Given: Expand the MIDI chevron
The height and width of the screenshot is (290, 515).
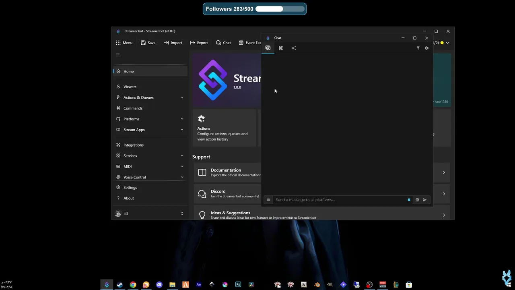Looking at the screenshot, I should pyautogui.click(x=182, y=166).
